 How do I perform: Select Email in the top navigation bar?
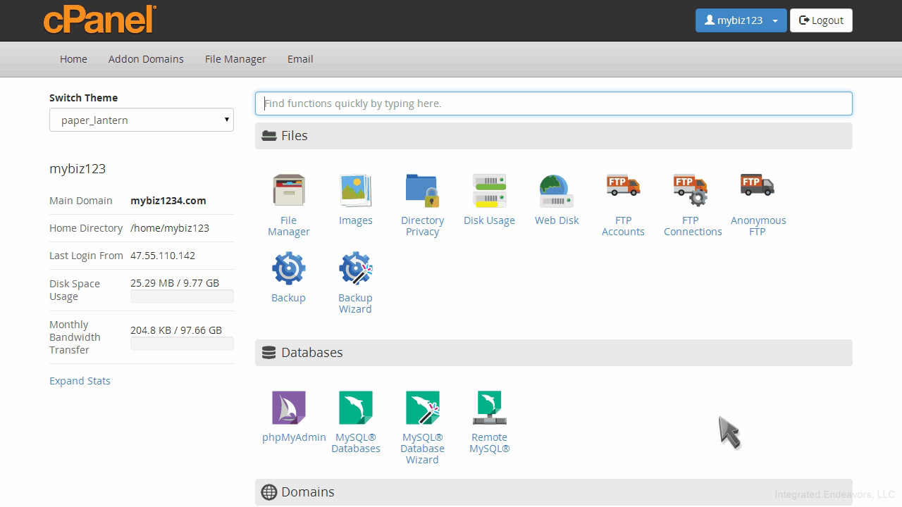click(300, 59)
